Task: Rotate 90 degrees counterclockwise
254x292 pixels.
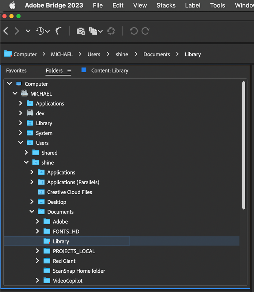Action: coord(134,31)
